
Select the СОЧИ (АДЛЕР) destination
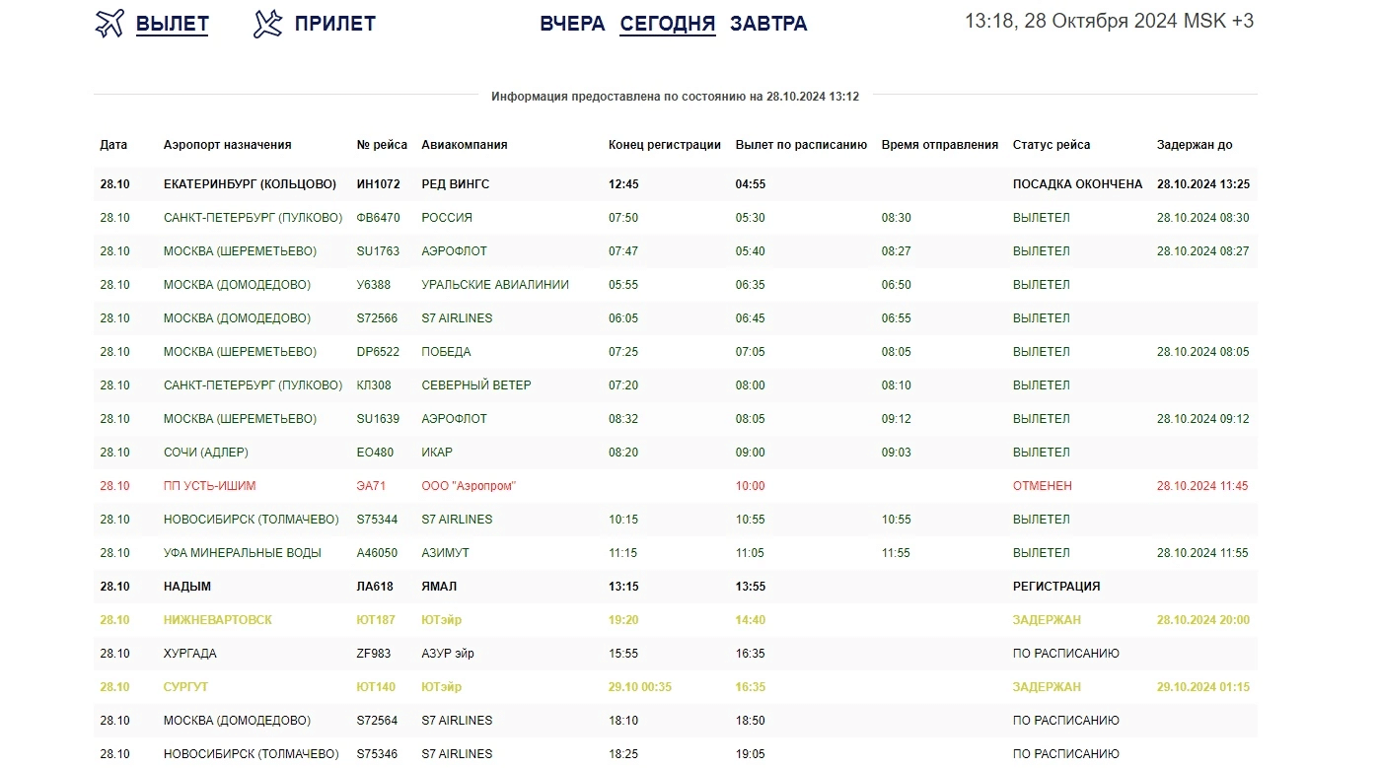click(206, 453)
